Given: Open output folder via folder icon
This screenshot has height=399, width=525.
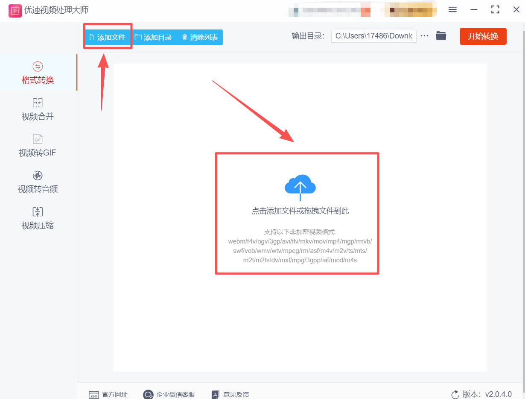Looking at the screenshot, I should pos(441,36).
